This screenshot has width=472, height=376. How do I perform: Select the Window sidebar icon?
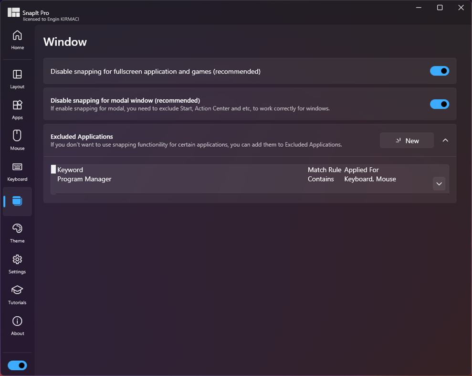[x=17, y=201]
